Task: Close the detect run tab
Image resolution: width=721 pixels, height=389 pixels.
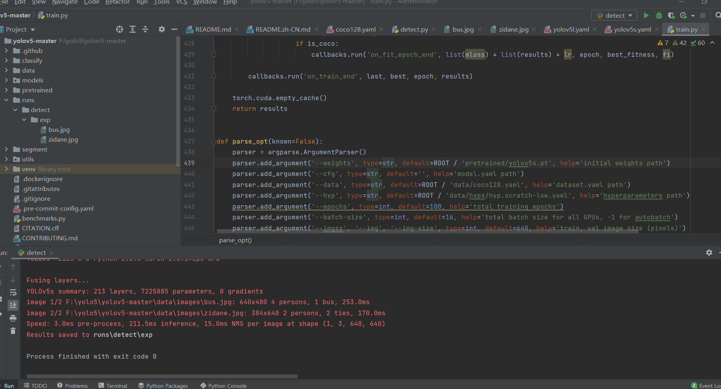Action: click(x=51, y=252)
